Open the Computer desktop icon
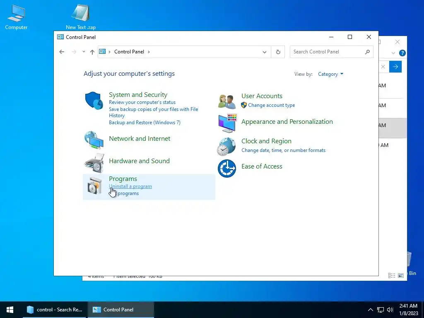This screenshot has width=424, height=318. click(x=16, y=17)
